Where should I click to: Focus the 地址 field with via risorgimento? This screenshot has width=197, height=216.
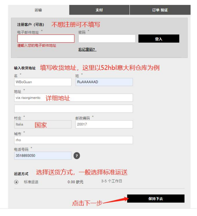74,98
